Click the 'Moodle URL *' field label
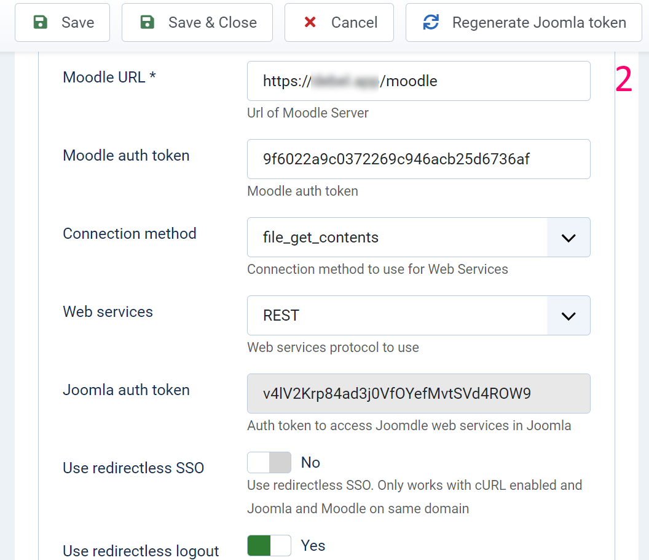The image size is (649, 560). (109, 77)
